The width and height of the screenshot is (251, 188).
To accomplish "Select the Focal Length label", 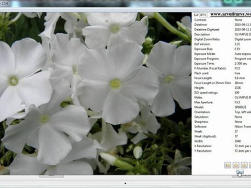I will click(x=203, y=78).
